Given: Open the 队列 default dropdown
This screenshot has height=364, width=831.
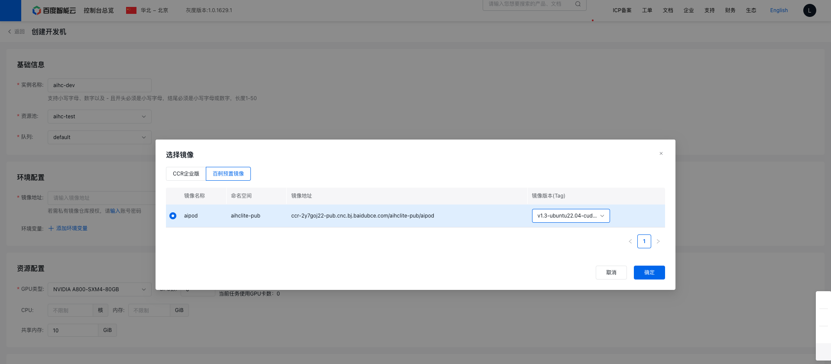Looking at the screenshot, I should point(100,137).
